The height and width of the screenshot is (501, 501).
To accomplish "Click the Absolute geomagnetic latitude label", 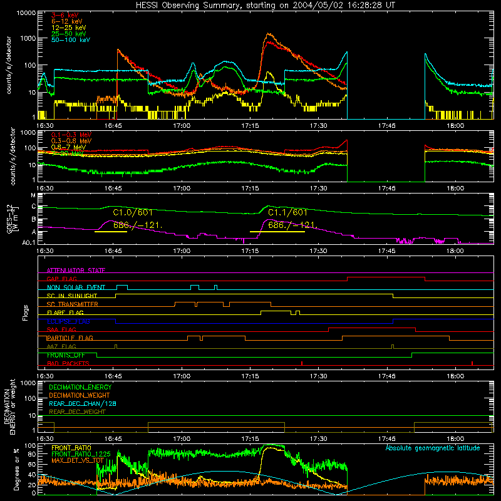I will 433,448.
